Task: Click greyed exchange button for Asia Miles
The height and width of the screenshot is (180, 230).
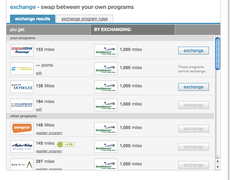Action: 194,165
